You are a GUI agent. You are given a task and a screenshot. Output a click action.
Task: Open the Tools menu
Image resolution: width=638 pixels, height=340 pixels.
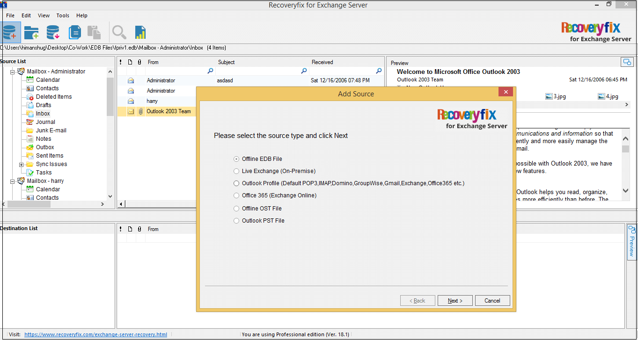point(63,15)
